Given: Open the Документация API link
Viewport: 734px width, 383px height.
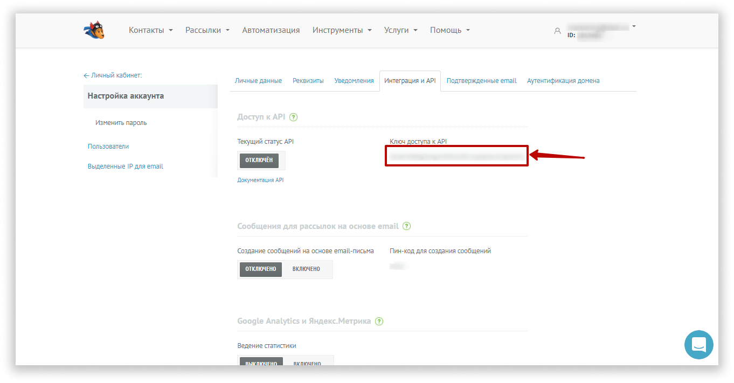Looking at the screenshot, I should pos(260,180).
